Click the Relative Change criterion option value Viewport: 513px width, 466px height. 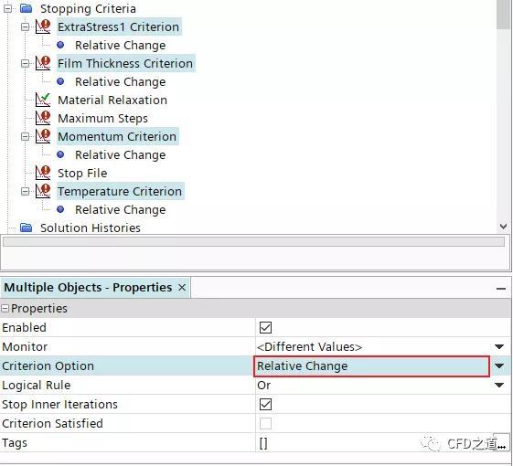[371, 366]
